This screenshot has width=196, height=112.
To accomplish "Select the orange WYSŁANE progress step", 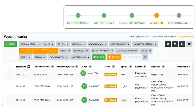I will tap(156, 19).
